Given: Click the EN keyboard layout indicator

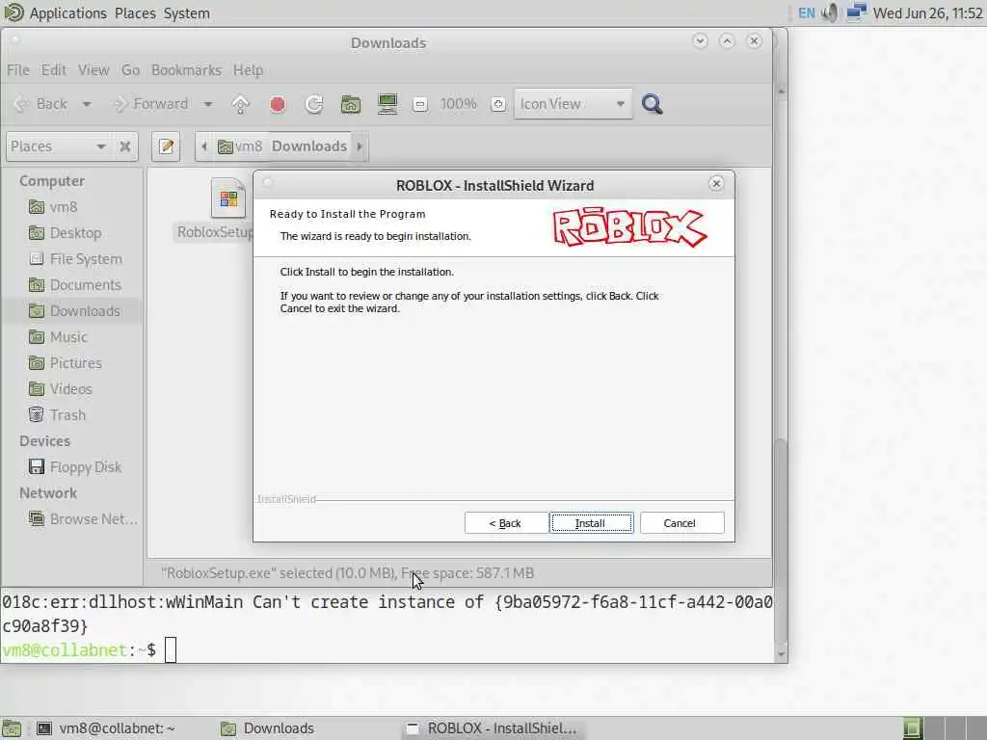Looking at the screenshot, I should (x=807, y=13).
